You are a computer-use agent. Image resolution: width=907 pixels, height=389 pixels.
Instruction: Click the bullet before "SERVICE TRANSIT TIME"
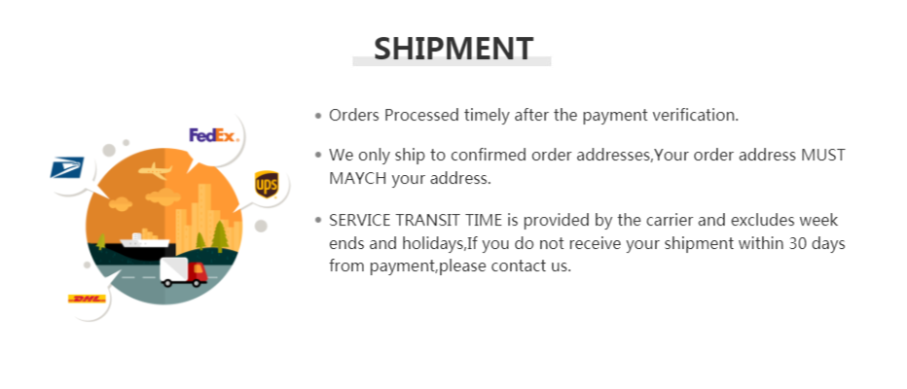click(x=318, y=221)
